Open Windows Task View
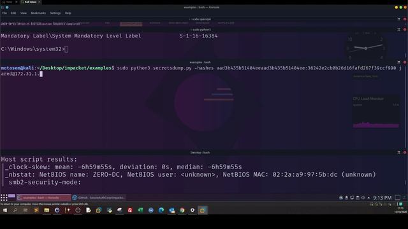Image resolution: width=408 pixels, height=229 pixels. [25, 211]
